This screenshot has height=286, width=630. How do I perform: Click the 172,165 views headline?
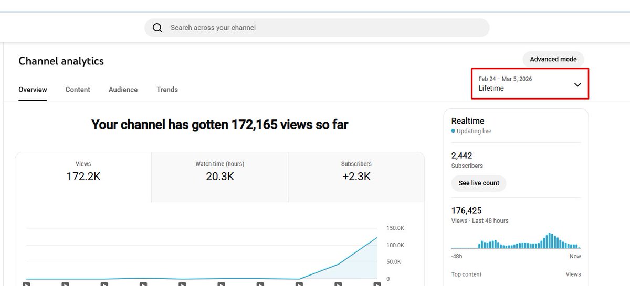[219, 125]
